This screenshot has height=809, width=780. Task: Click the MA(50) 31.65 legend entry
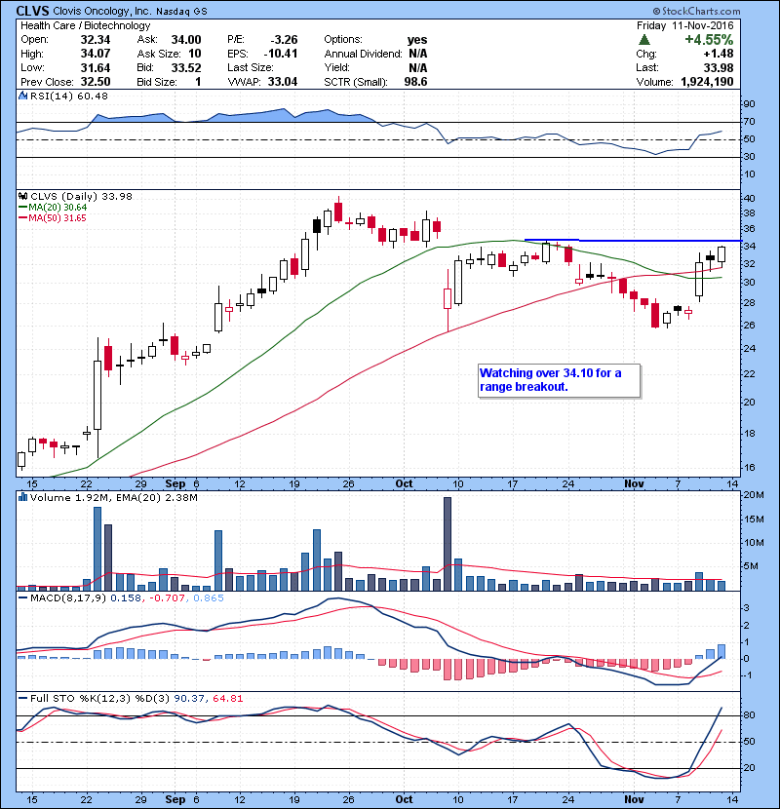coord(52,217)
